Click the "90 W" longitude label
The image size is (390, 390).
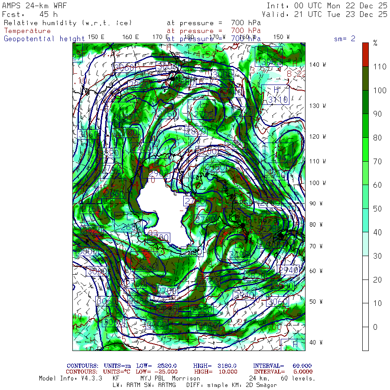point(316,204)
